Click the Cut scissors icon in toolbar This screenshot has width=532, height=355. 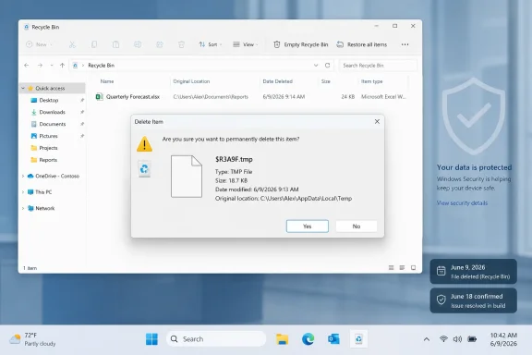click(x=72, y=44)
